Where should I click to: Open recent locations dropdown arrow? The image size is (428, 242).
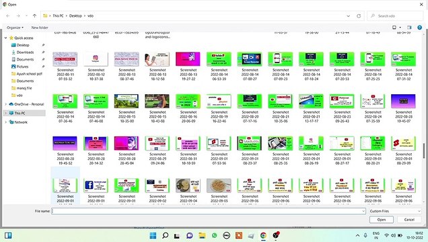[x=26, y=16]
